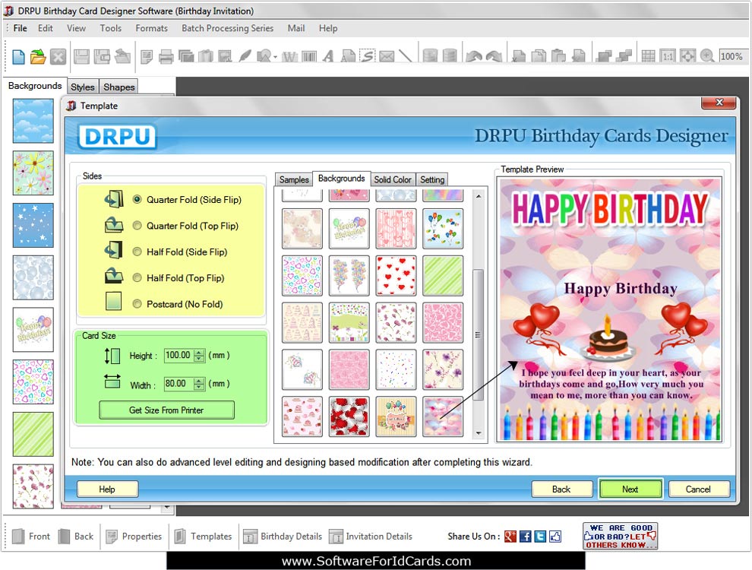Choose the colorful balloons background thumbnail

pos(443,229)
